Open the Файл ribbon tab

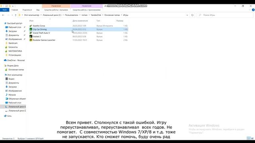(4, 10)
